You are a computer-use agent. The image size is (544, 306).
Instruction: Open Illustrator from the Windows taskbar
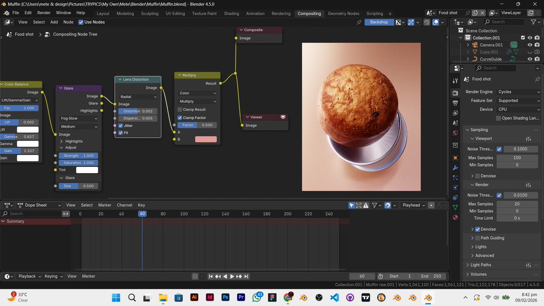click(194, 297)
